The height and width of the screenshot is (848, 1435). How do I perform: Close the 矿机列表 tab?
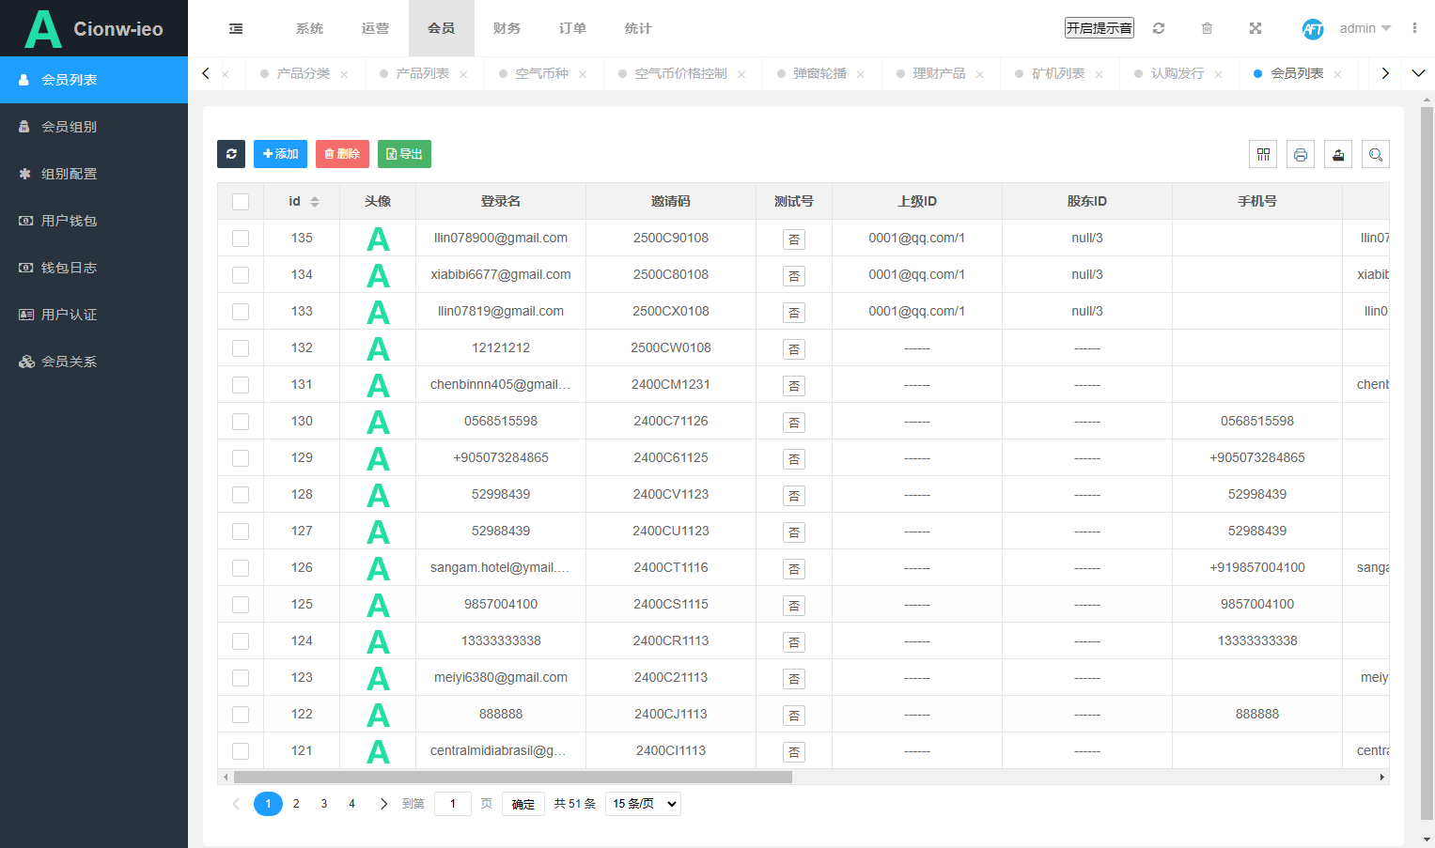pos(1100,74)
